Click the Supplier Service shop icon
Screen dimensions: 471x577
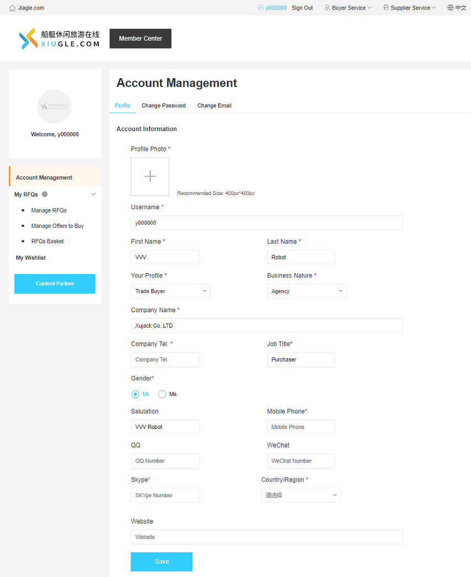386,8
